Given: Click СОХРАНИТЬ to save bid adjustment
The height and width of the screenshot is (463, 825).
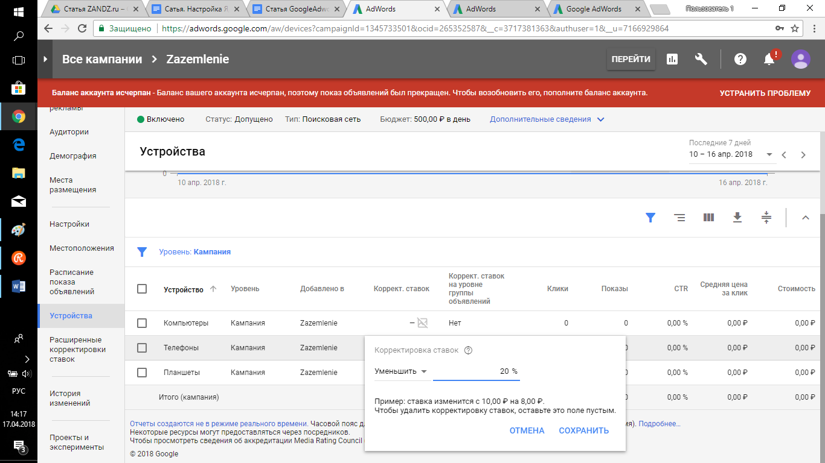Looking at the screenshot, I should [583, 430].
